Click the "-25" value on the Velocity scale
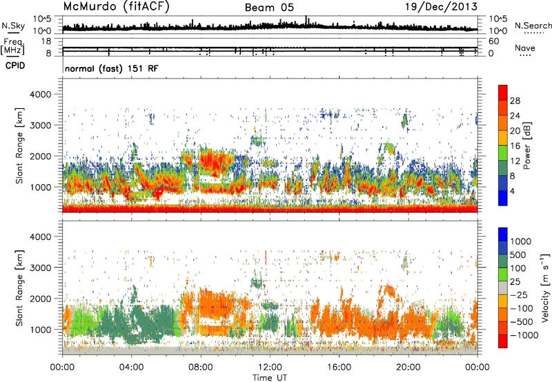 518,294
